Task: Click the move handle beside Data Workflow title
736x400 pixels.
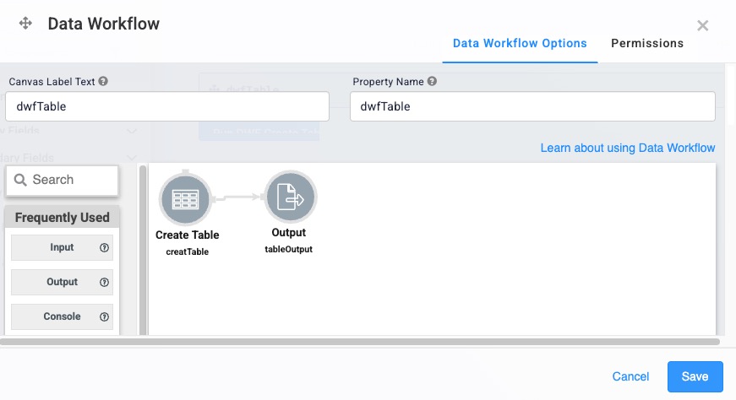Action: pos(25,23)
